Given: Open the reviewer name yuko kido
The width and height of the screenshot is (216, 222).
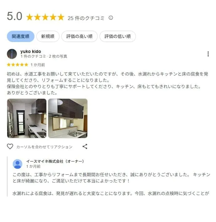Looking at the screenshot, I should click(31, 51).
